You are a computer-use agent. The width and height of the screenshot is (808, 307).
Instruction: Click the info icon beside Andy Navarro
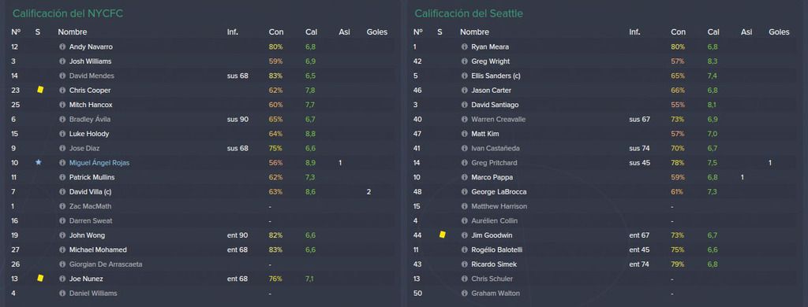[63, 46]
